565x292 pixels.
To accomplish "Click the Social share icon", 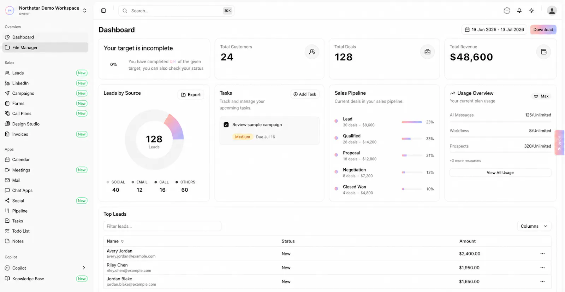I will 7,200.
